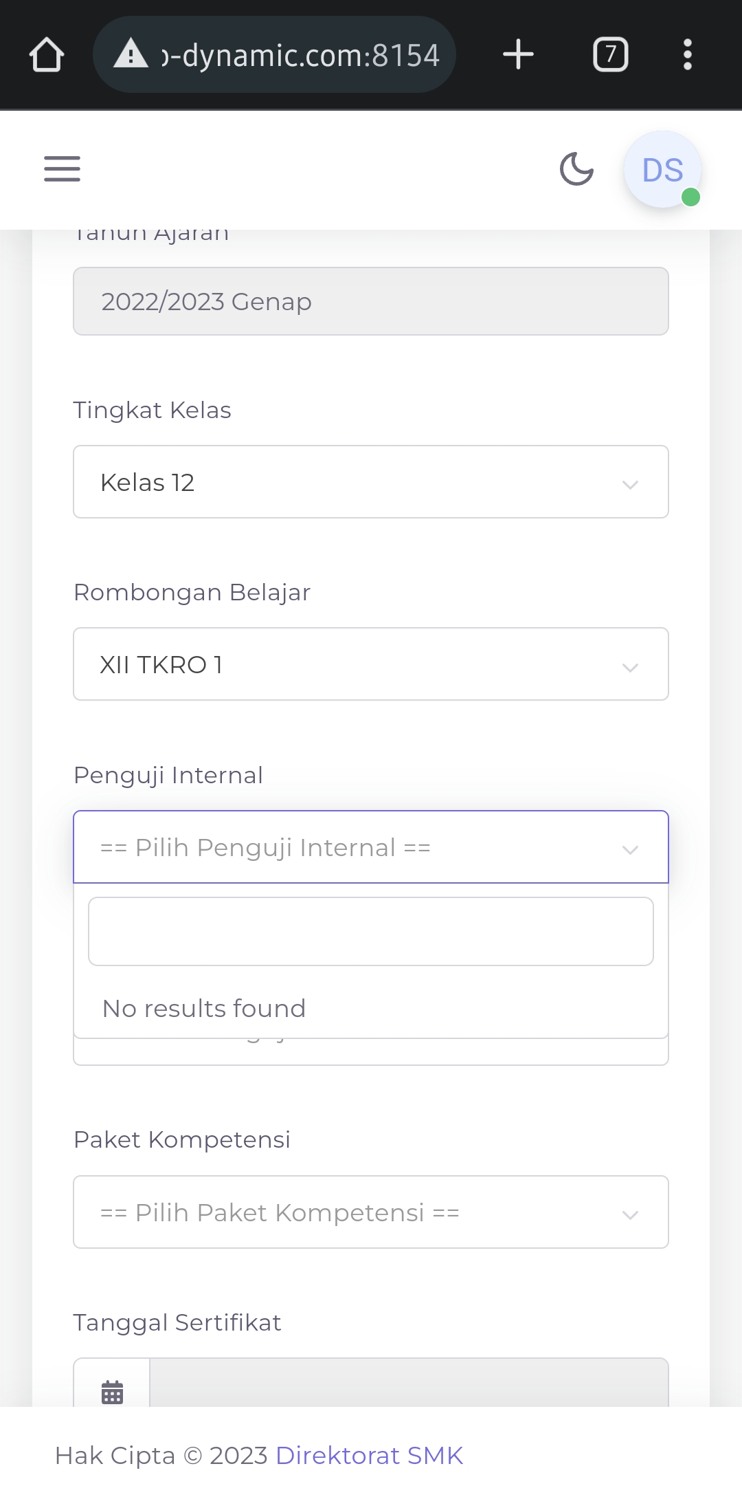Select the No results found entry
This screenshot has width=742, height=1497.
(203, 1008)
